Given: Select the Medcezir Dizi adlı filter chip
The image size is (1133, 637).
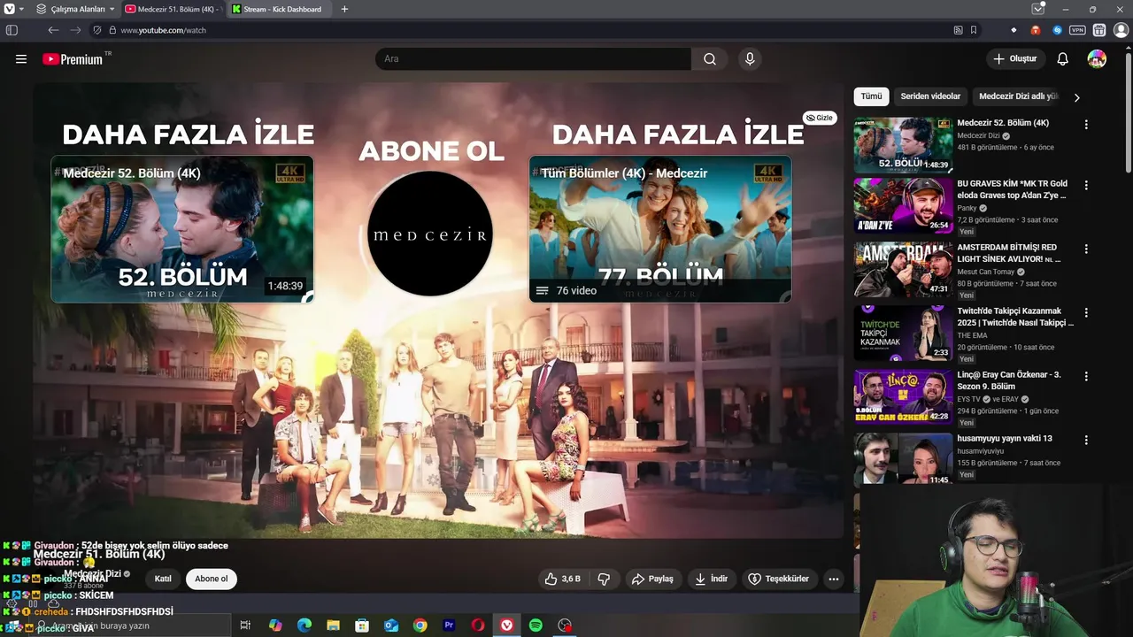Looking at the screenshot, I should pos(1018,96).
